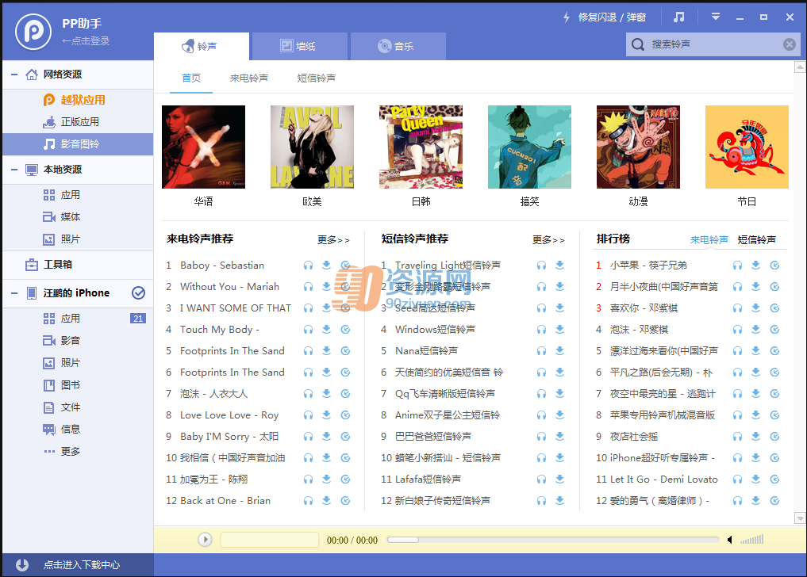Click the speaker volume icon
The image size is (807, 577).
[730, 540]
